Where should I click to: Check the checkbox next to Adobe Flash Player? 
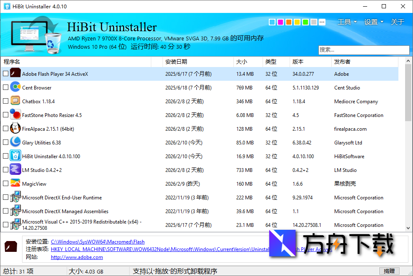[x=6, y=74]
